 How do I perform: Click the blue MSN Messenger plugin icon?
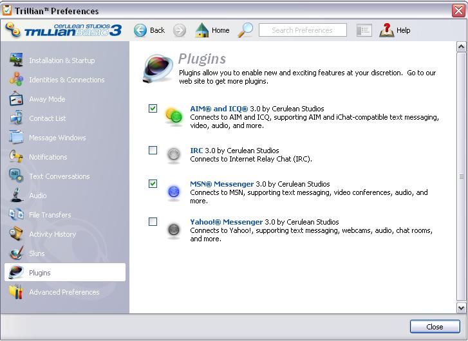[174, 192]
